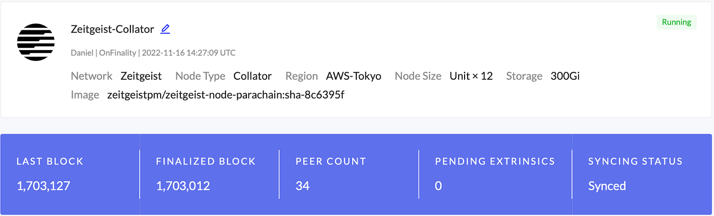Click the Network value Zeitgeist
Viewport: 714px width, 216px height.
pos(141,76)
